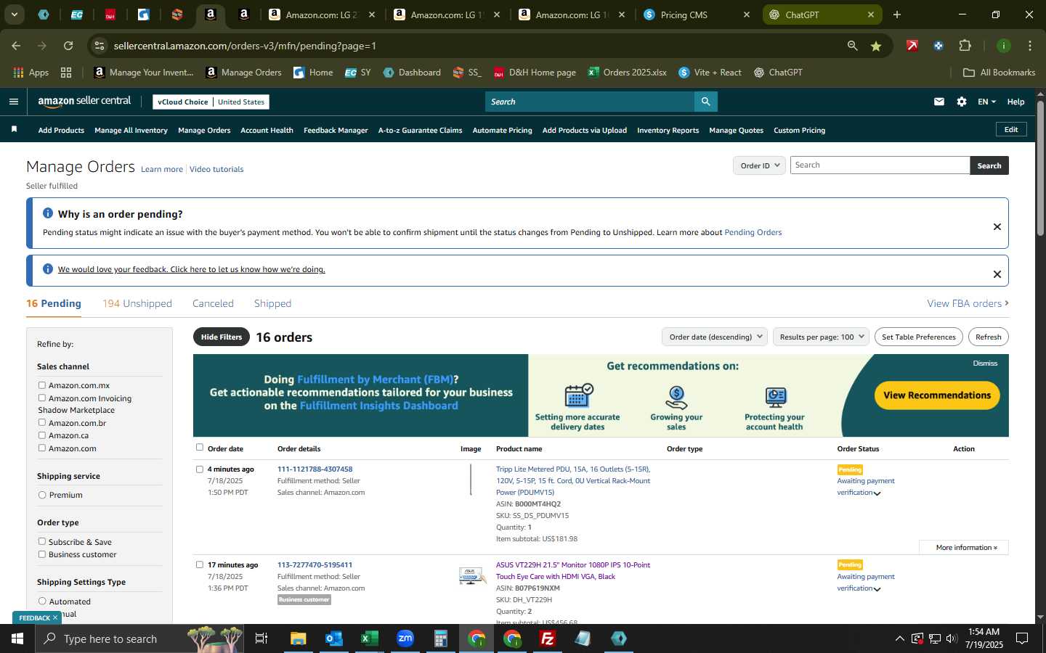Open a new browser tab with plus
1046x653 pixels.
click(x=897, y=15)
